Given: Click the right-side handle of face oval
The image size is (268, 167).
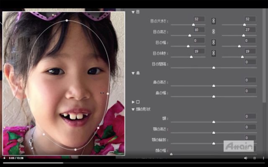Looking at the screenshot, I should tap(108, 94).
